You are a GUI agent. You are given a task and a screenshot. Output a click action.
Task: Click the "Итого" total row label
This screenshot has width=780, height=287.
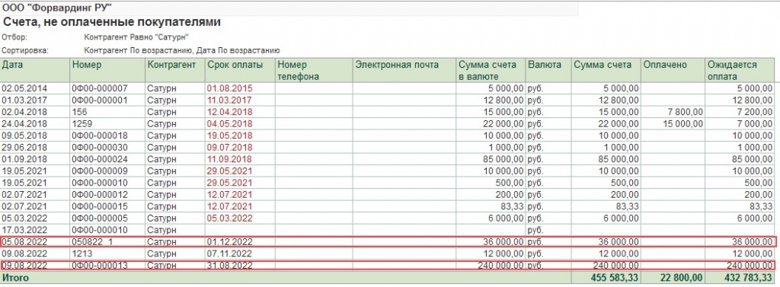click(x=16, y=278)
